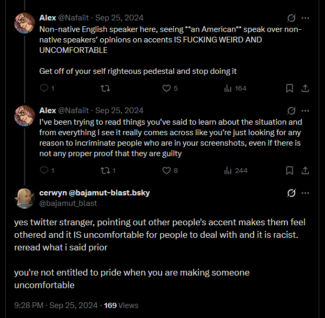Reply to the second Alex tweet

pyautogui.click(x=44, y=170)
